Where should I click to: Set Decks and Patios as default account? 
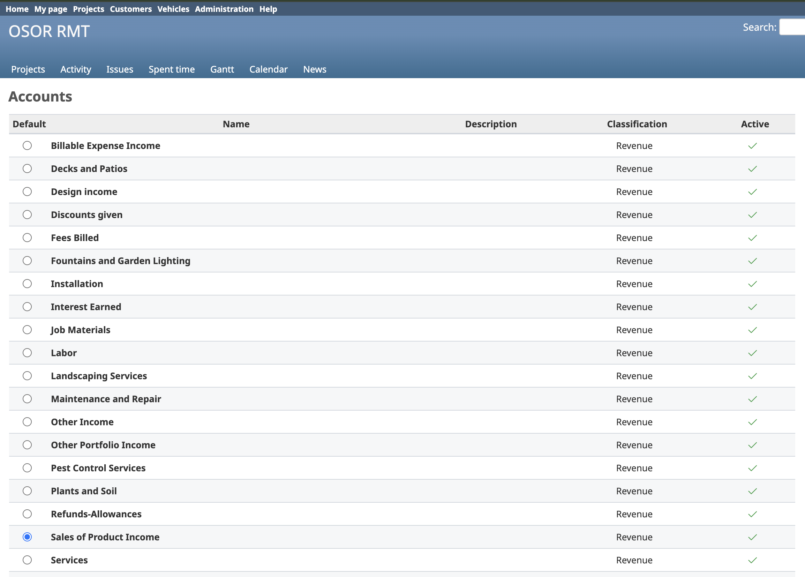(27, 168)
